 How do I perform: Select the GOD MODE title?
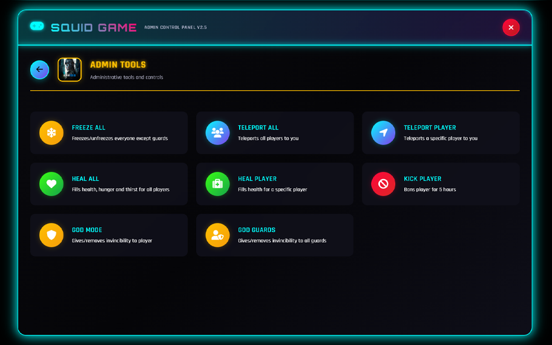(87, 229)
